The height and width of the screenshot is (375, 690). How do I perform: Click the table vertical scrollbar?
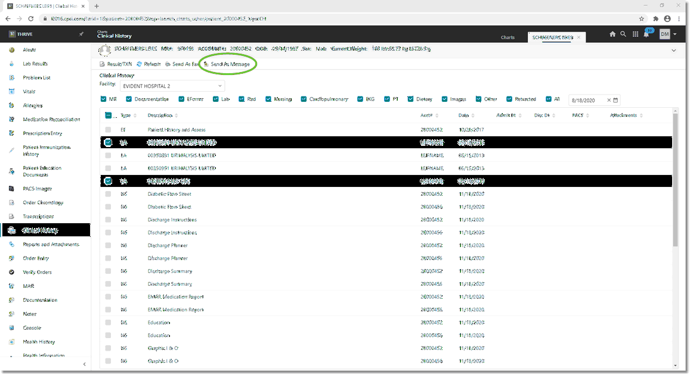point(676,180)
